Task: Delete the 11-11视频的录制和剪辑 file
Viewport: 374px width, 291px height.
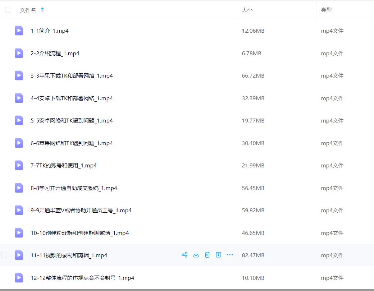Action: pyautogui.click(x=207, y=255)
